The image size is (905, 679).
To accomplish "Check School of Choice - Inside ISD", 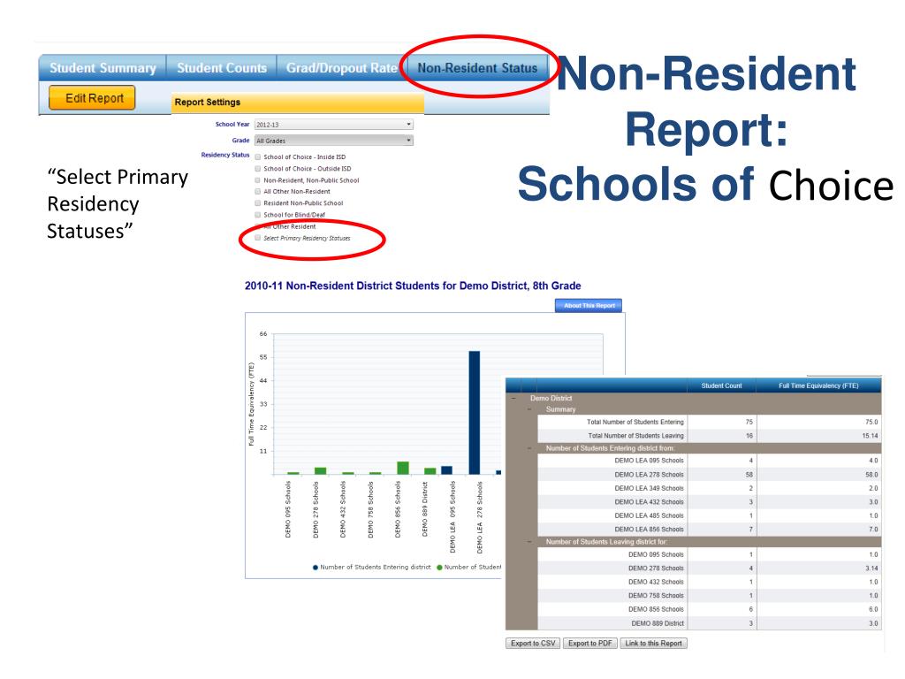I will [258, 157].
